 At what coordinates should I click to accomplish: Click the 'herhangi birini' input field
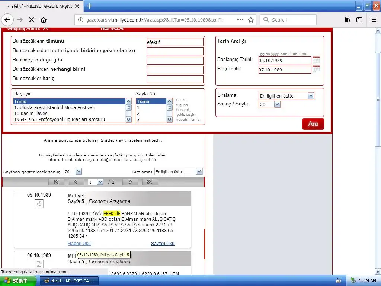(x=175, y=70)
